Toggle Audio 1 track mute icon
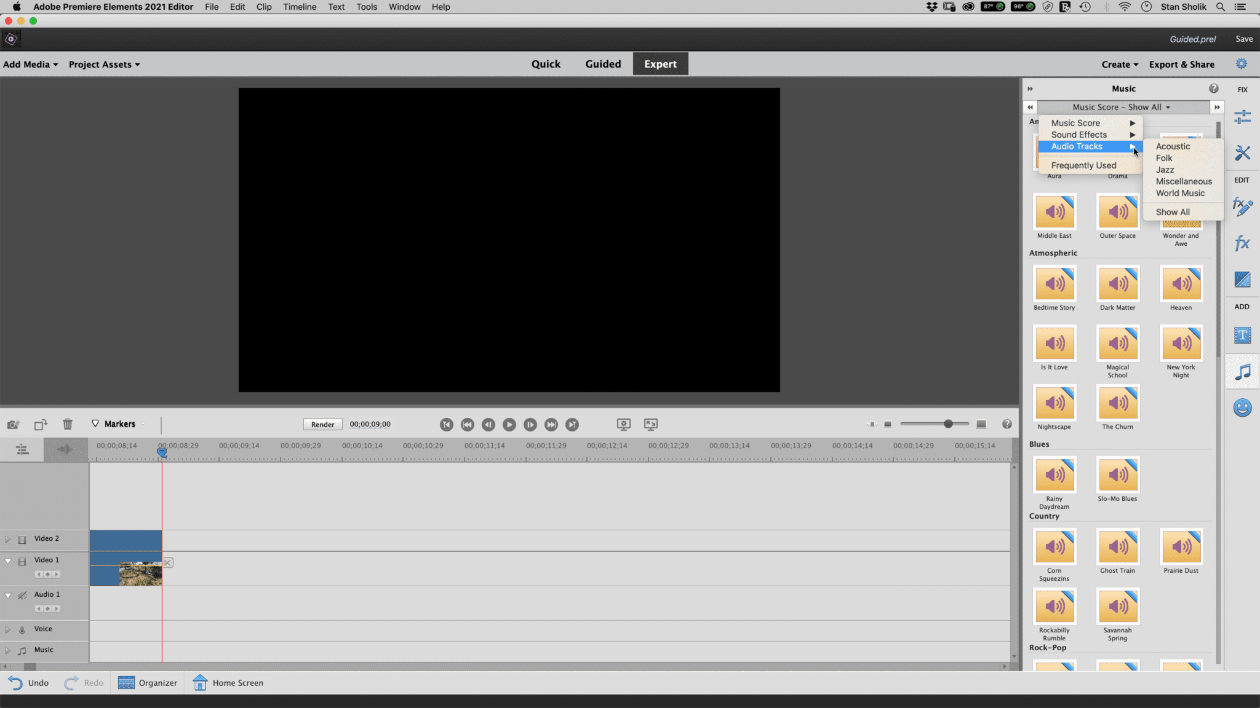This screenshot has height=708, width=1260. coord(22,595)
